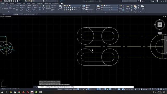Viewport: 167px width, 94px height.
Task: Toggle grid display in the status bar
Action: tap(78, 89)
